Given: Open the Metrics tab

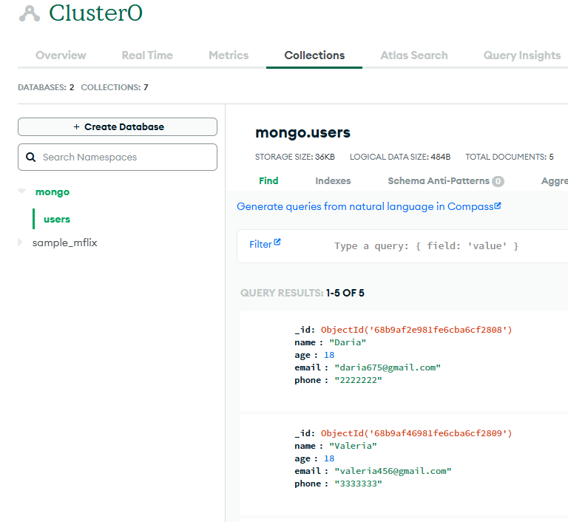Looking at the screenshot, I should click(229, 55).
